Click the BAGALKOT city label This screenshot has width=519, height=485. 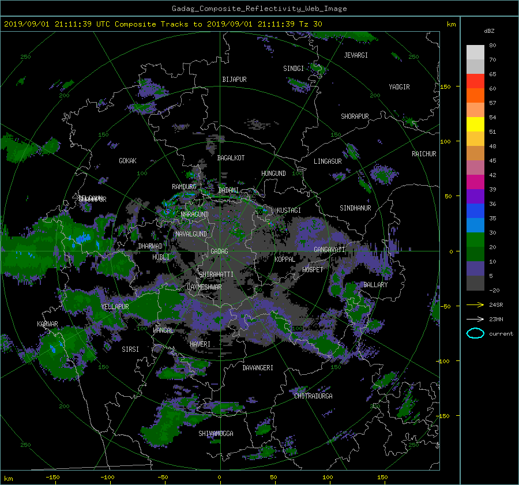[x=231, y=158]
